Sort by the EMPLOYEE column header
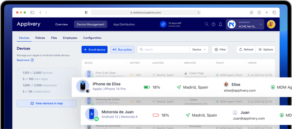This screenshot has width=292, height=129. point(190,63)
